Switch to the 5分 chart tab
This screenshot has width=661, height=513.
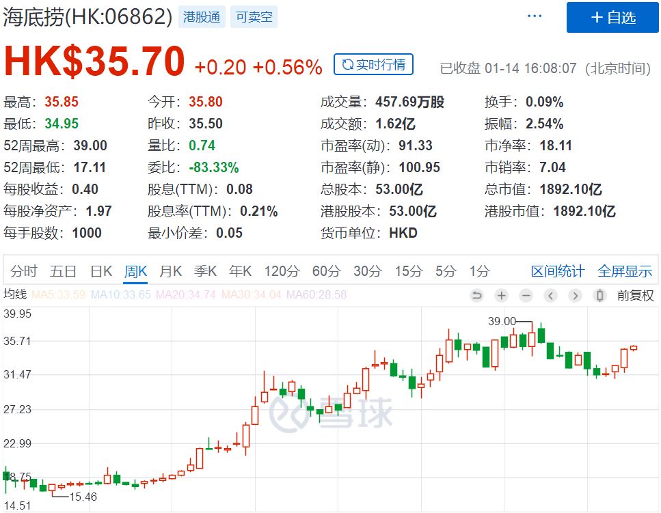446,271
